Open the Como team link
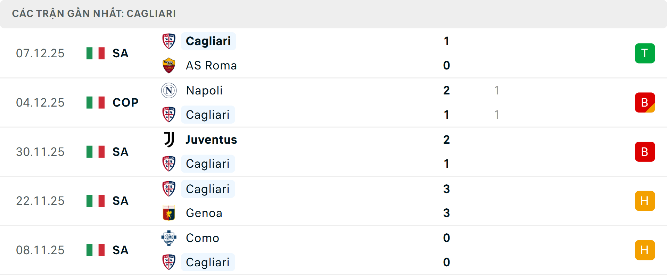Viewport: 667px width, 275px height. [x=203, y=238]
